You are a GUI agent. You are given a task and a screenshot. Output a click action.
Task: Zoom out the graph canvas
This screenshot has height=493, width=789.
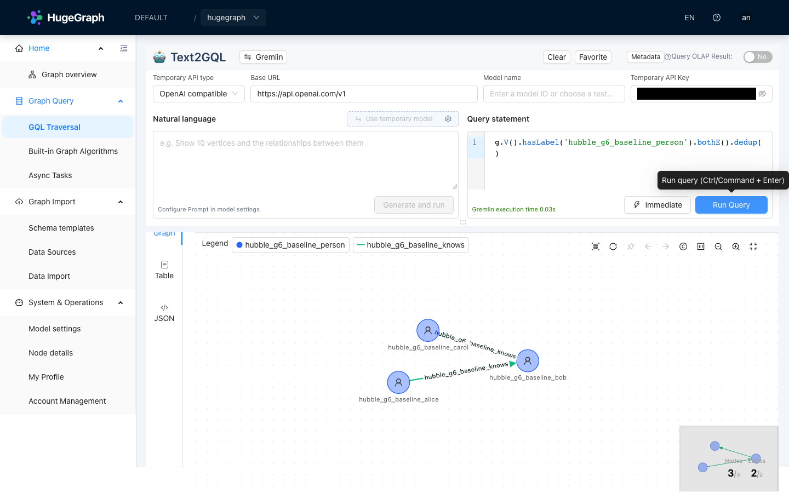pyautogui.click(x=718, y=246)
